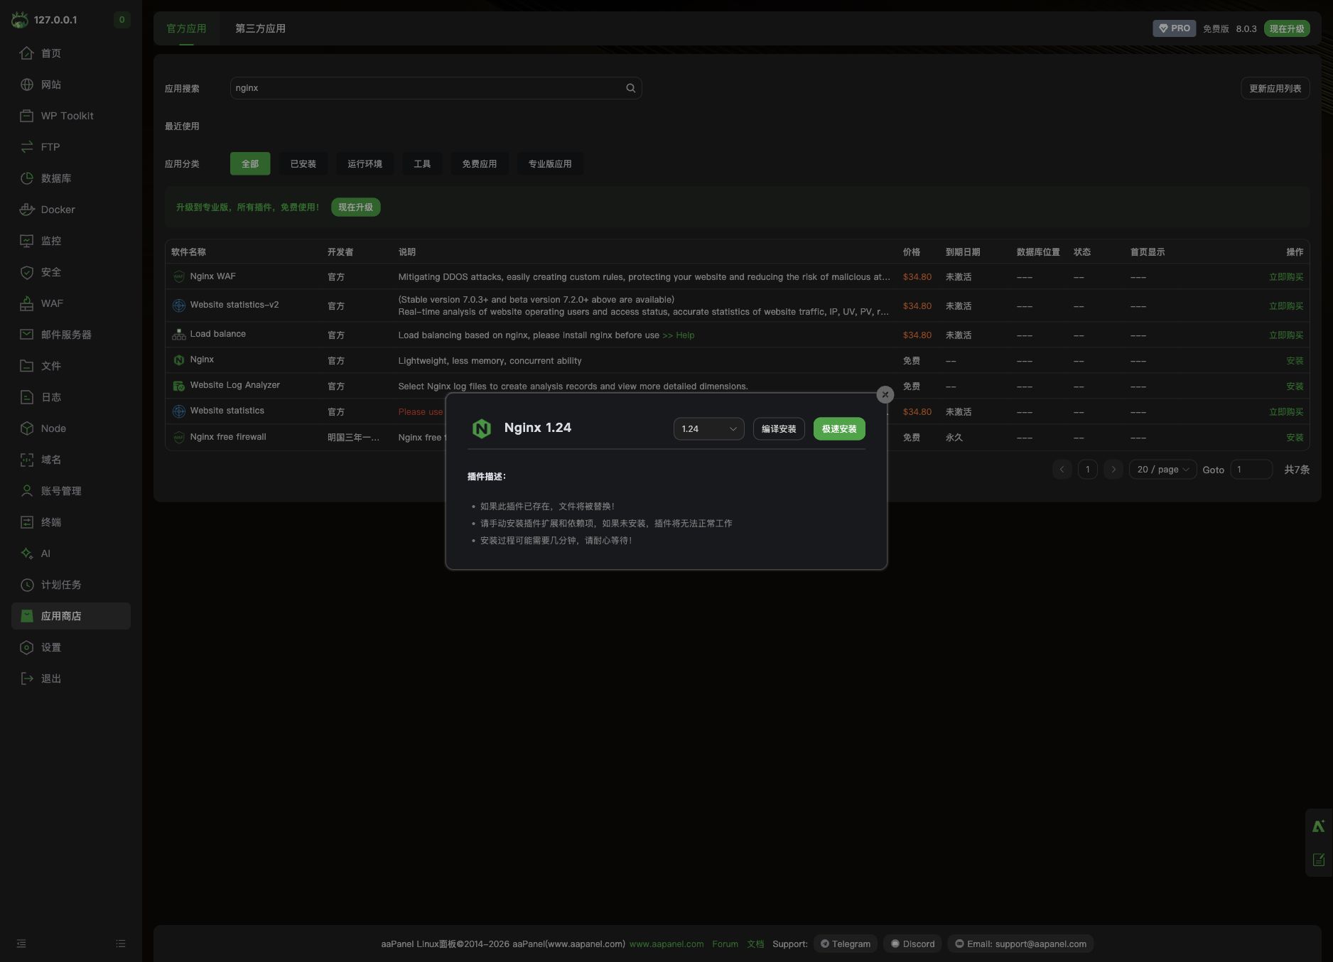Focus the Goto page number field

[x=1251, y=470]
